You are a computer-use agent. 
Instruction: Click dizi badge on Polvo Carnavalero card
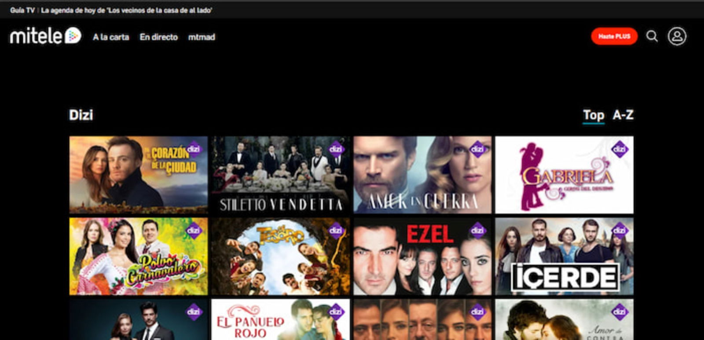[x=194, y=230]
